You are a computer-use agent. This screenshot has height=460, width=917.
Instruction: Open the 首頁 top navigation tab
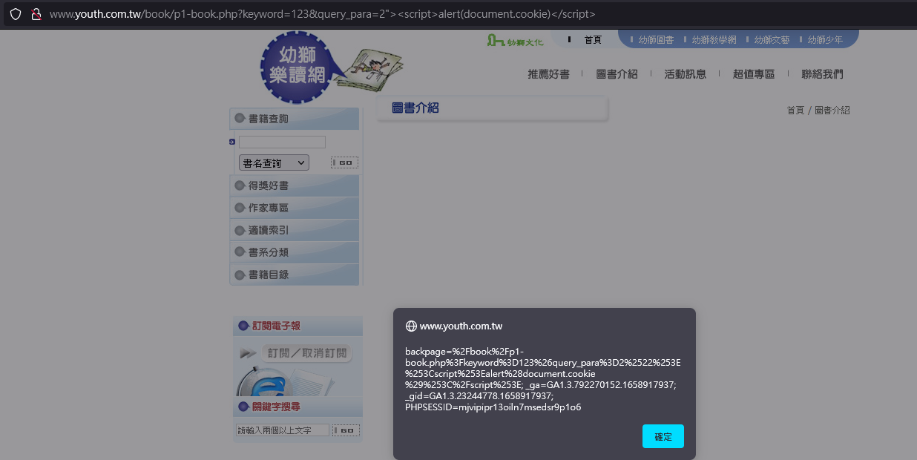coord(593,40)
